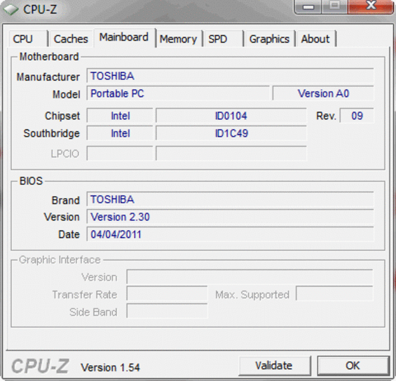Screen dimensions: 396x381
Task: Open the Caches tab
Action: point(71,39)
